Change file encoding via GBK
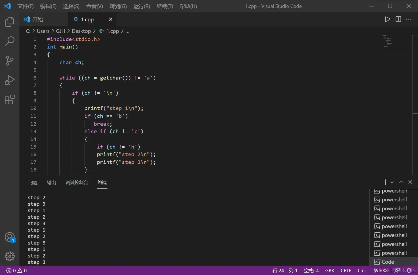Screen dimensions: 418x275 [330, 271]
